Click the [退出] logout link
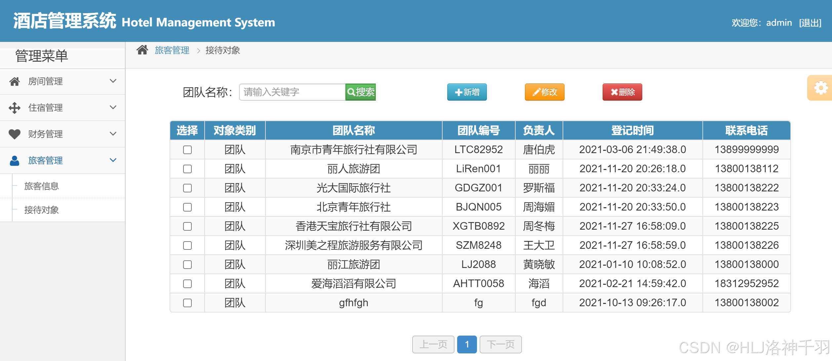The height and width of the screenshot is (361, 832). tap(810, 23)
